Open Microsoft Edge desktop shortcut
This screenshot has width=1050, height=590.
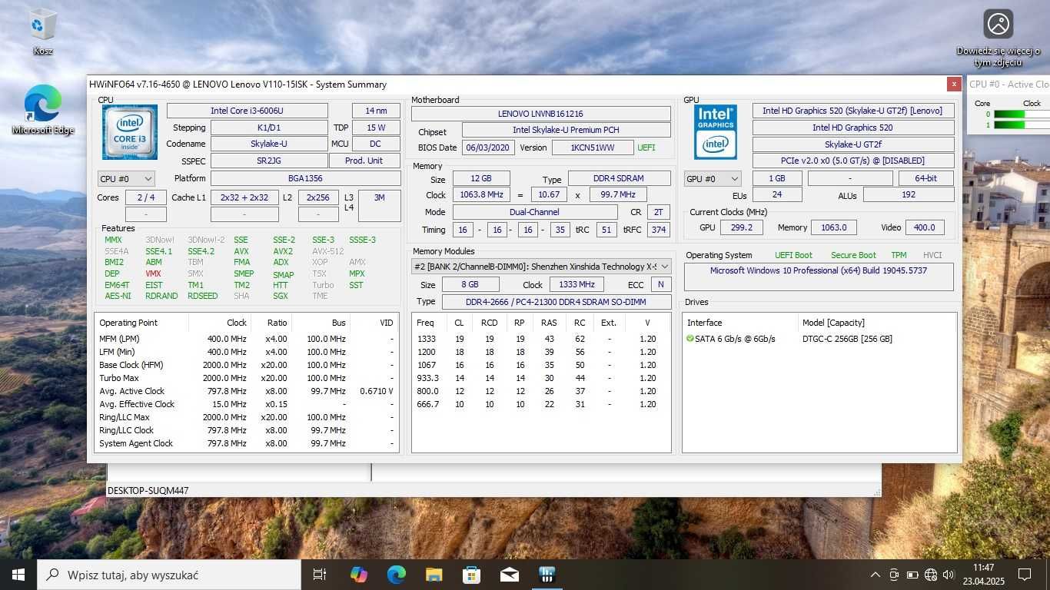pos(43,110)
